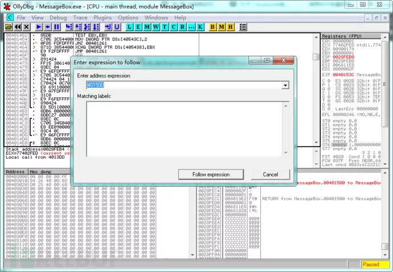Open the Windows menu

tap(156, 18)
